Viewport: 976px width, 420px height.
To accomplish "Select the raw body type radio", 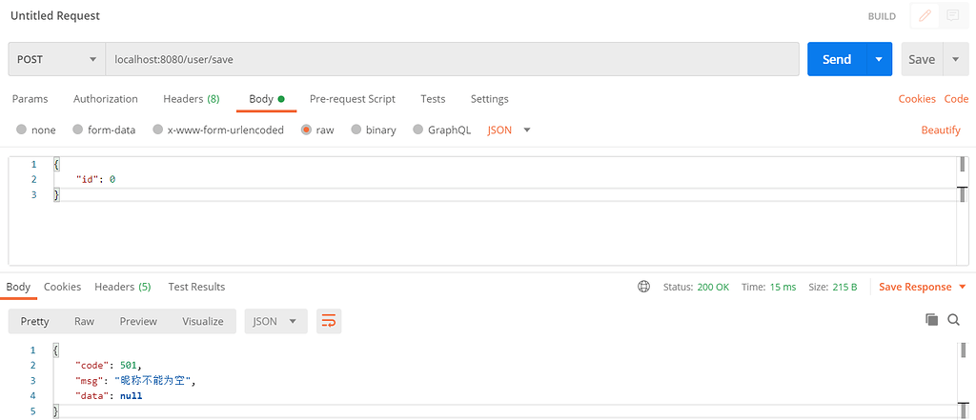I will point(307,130).
